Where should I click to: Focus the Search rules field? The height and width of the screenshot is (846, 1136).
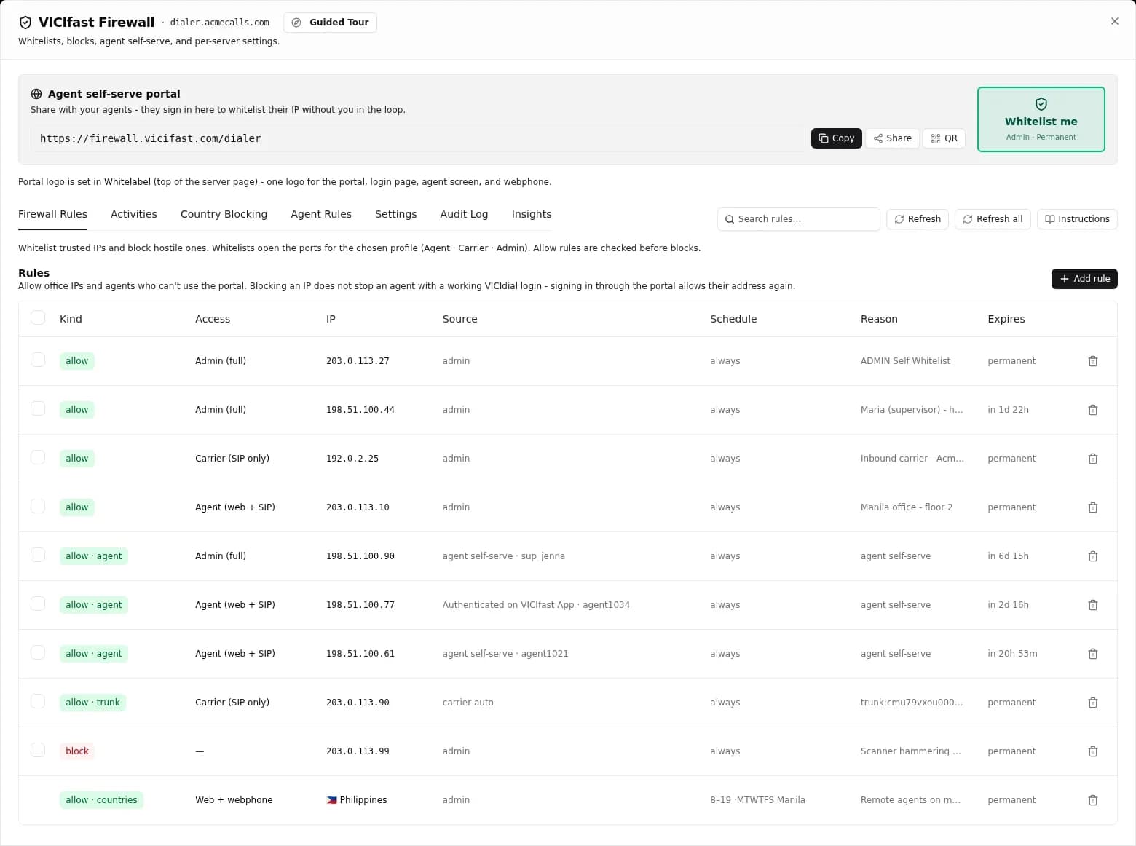coord(799,219)
